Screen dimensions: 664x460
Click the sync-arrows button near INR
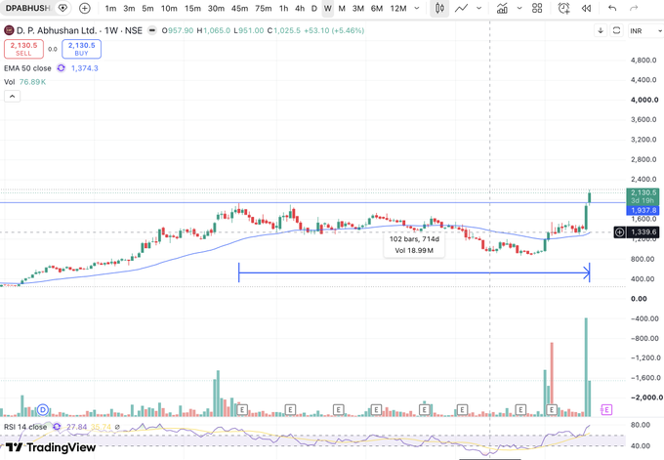pos(616,30)
